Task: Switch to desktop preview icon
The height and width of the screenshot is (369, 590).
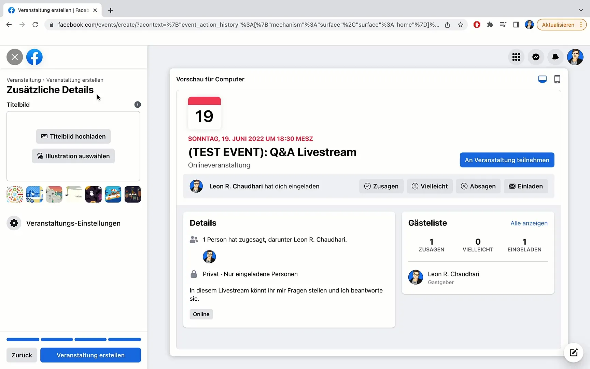Action: tap(542, 79)
